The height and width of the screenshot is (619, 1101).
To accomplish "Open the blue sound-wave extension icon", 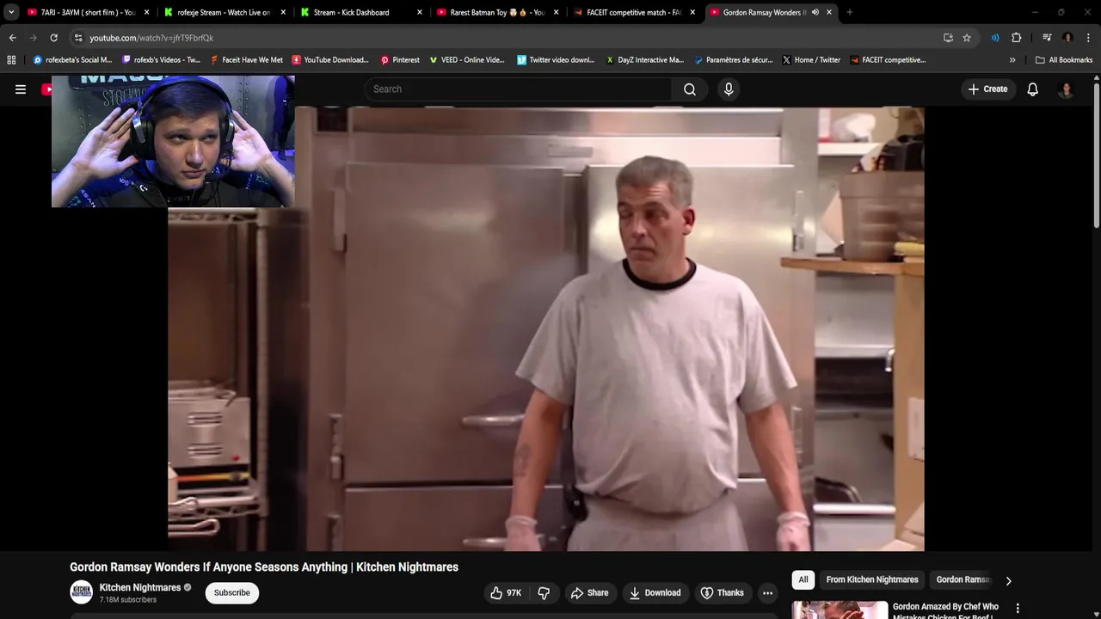I will (995, 38).
